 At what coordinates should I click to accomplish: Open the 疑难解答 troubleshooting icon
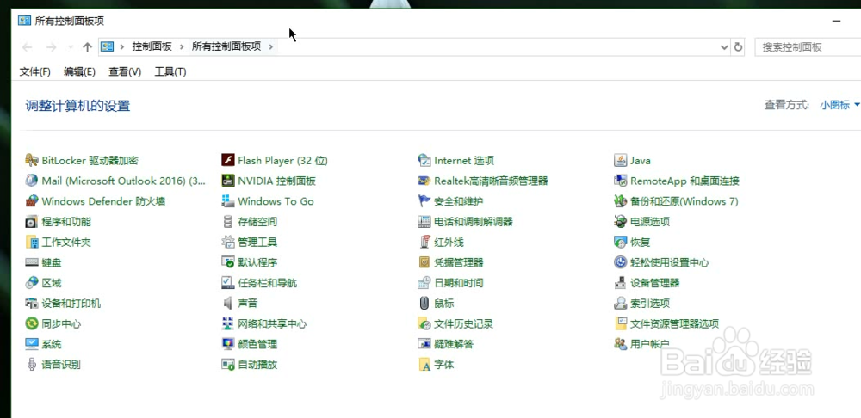[424, 344]
